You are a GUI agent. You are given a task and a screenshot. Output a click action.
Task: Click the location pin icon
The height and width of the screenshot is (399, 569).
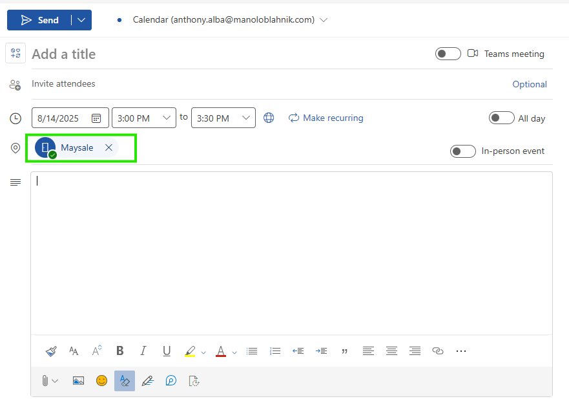[x=16, y=148]
